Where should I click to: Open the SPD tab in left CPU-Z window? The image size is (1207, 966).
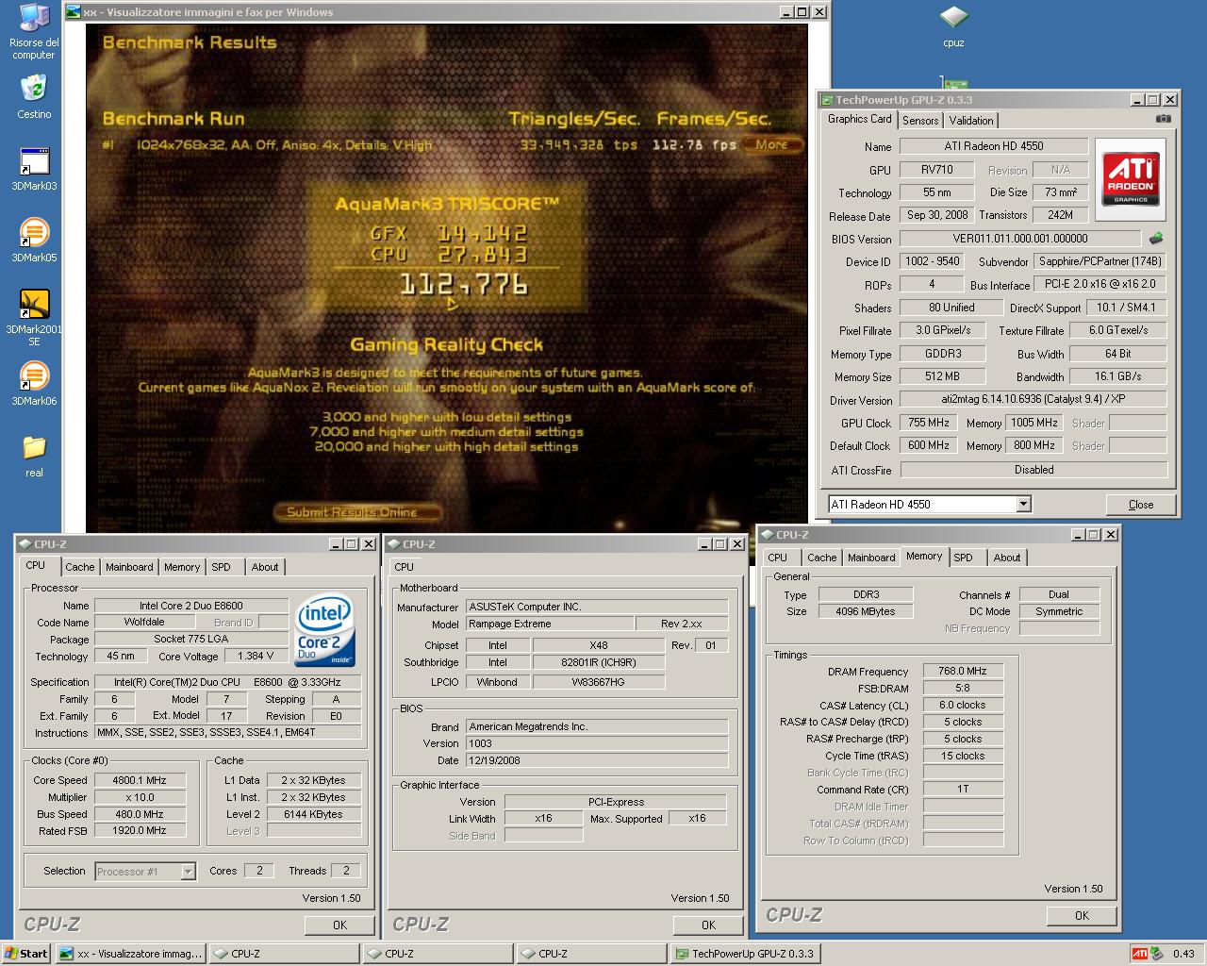click(221, 567)
